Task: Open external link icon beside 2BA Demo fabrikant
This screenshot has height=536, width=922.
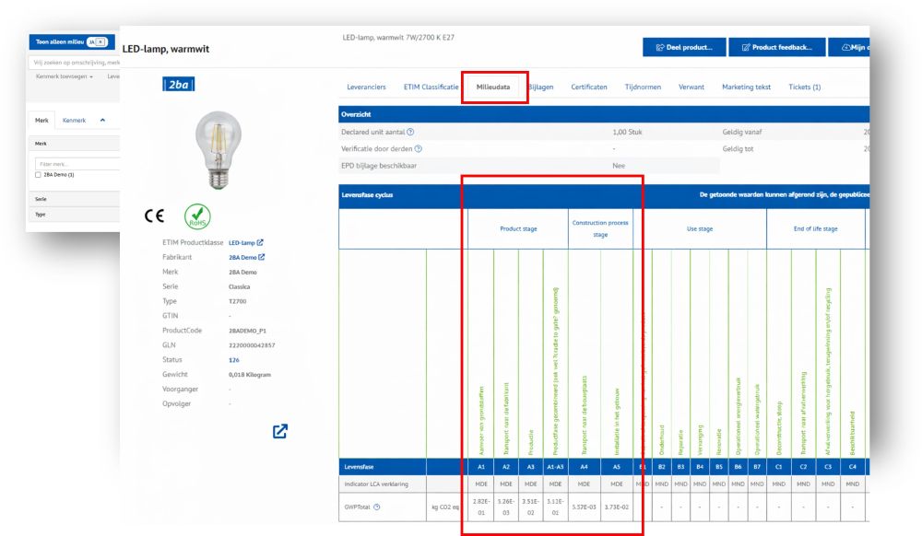Action: pos(262,257)
